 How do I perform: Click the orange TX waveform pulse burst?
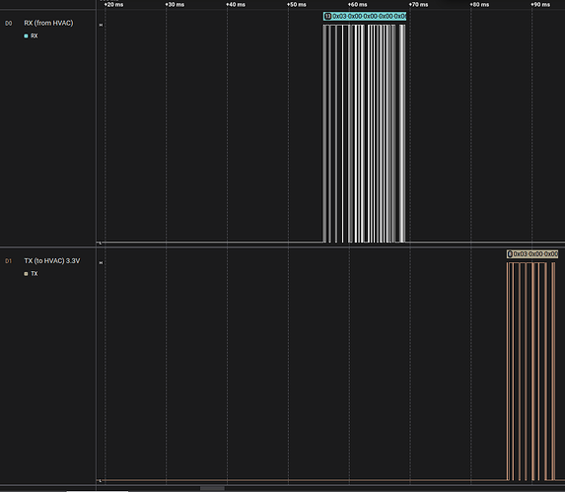coord(531,371)
